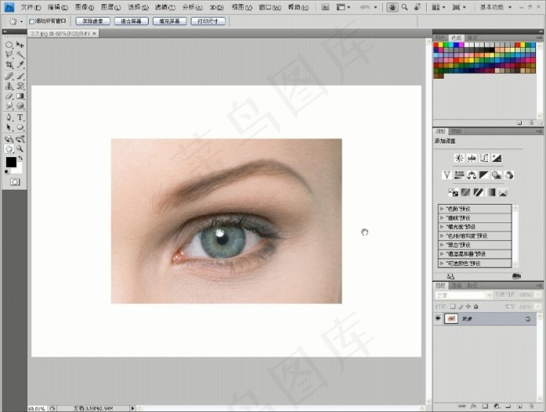
Task: Add a Color Balance adjustment (scales icon)
Action: 471,175
